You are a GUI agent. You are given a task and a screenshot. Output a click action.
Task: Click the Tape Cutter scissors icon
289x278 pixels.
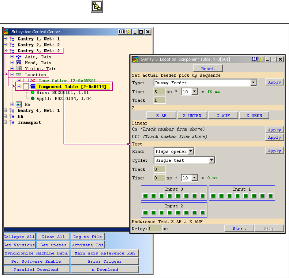(33, 81)
